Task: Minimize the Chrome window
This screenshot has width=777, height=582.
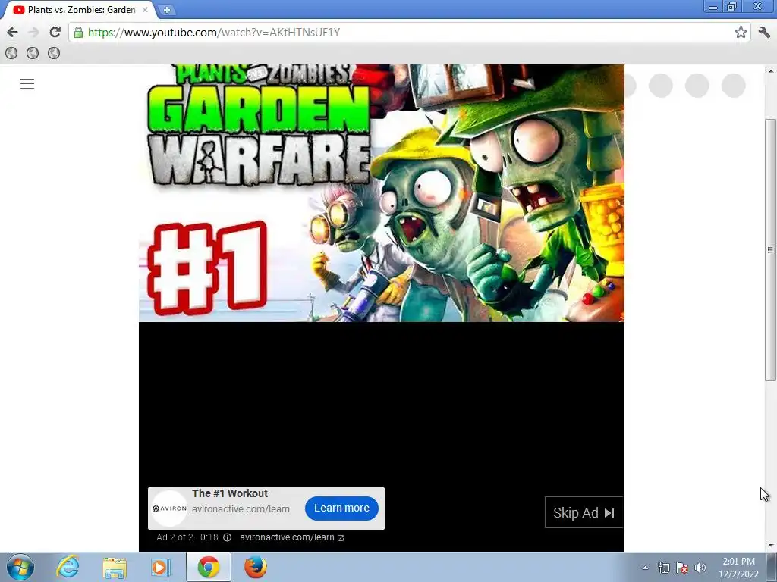Action: [x=713, y=7]
